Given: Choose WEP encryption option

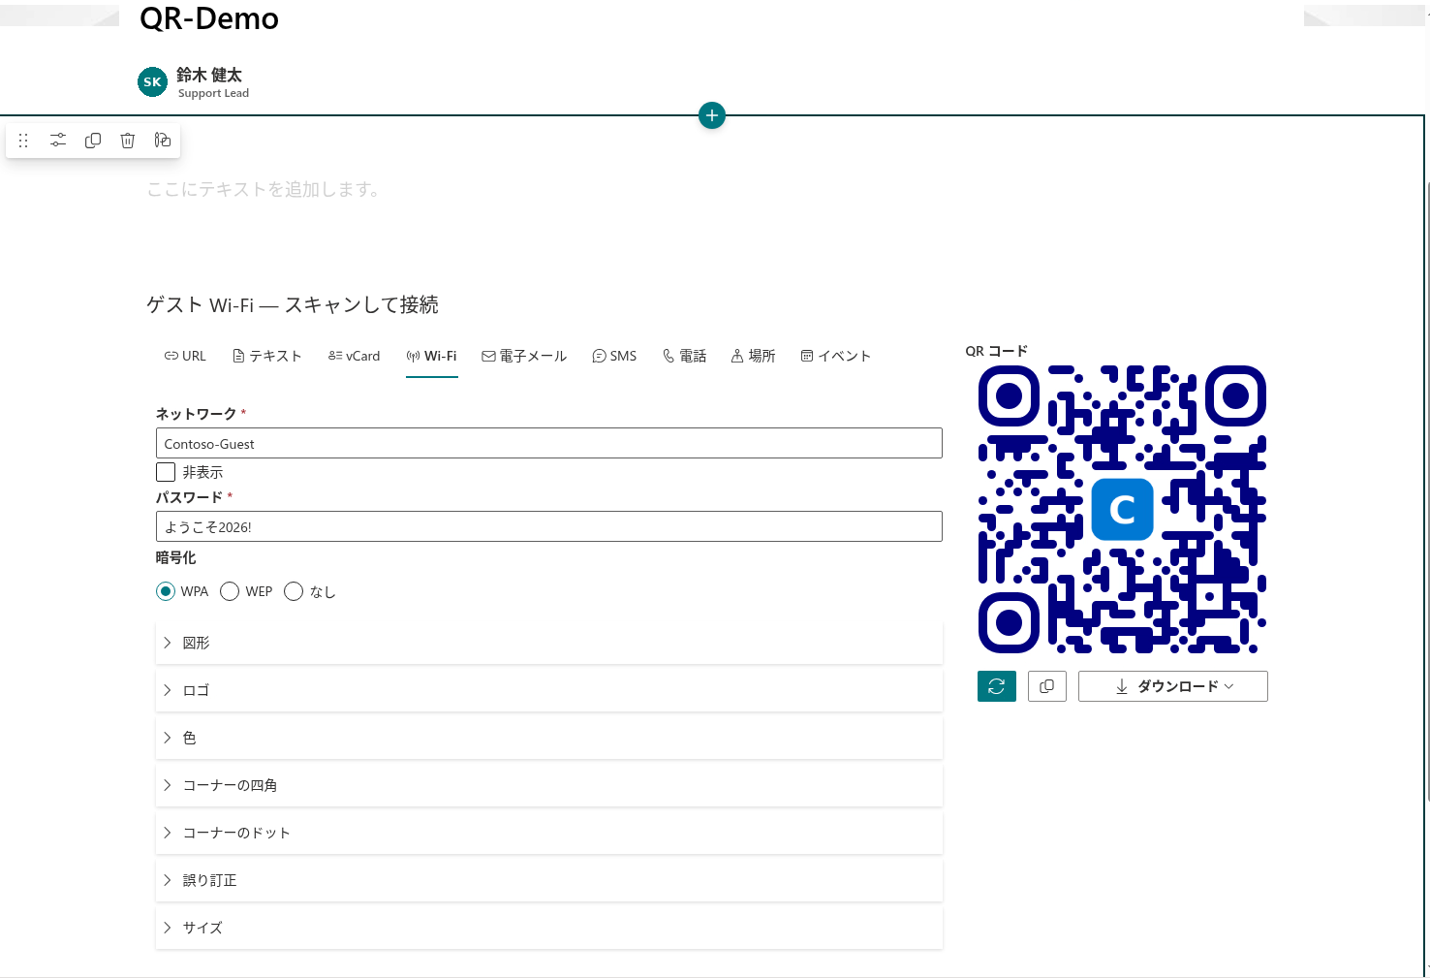Looking at the screenshot, I should [x=230, y=591].
